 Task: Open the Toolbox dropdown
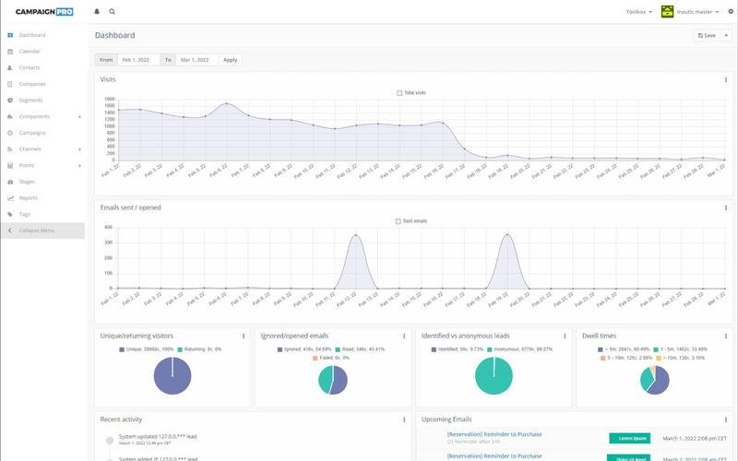tap(638, 12)
